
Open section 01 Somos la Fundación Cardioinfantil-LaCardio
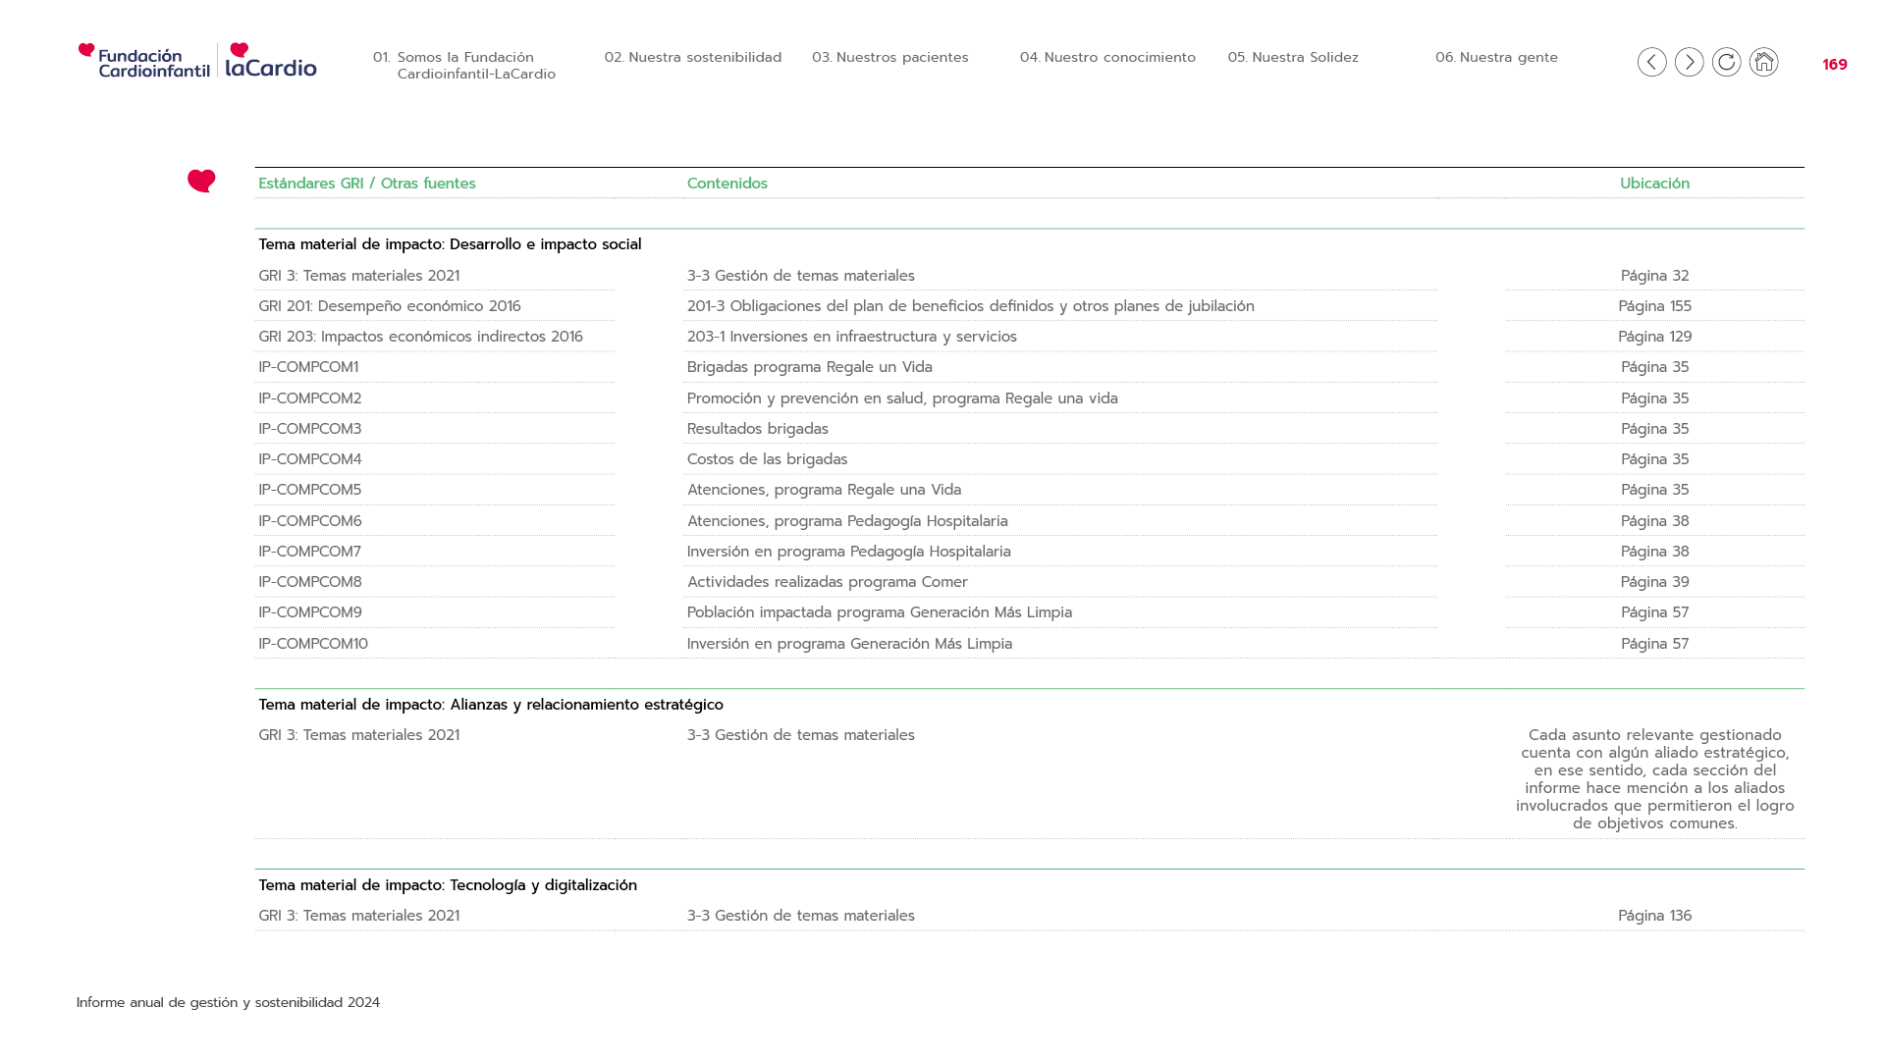(x=464, y=66)
